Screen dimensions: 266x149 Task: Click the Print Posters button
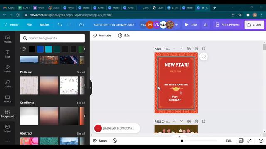click(x=228, y=25)
